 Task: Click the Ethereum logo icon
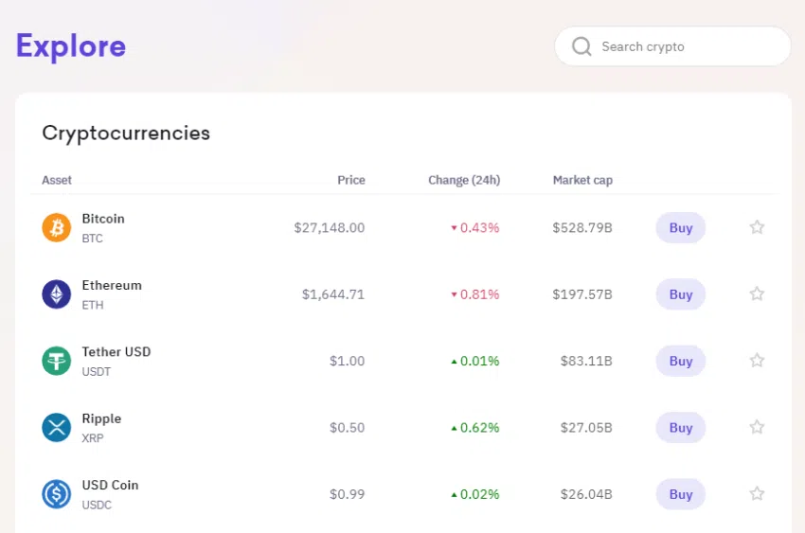click(x=57, y=294)
